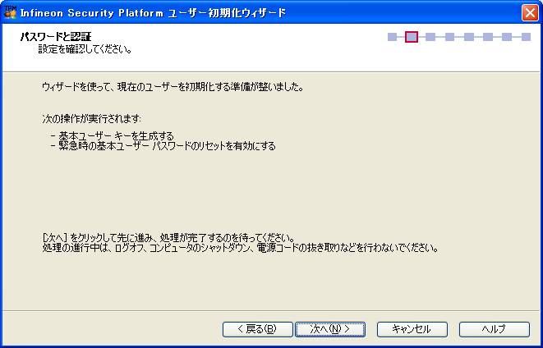Viewport: 543px width, 348px height.
Task: Click the highlighted second progress step square
Action: (x=412, y=37)
